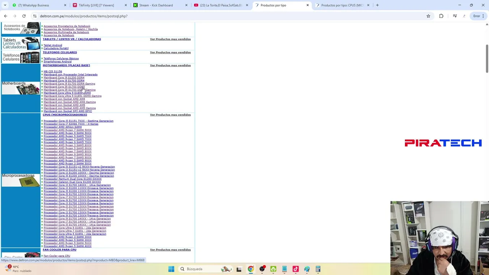Screen dimensions: 489x275
Task: Open the Tablet Android link
Action: pyautogui.click(x=53, y=45)
